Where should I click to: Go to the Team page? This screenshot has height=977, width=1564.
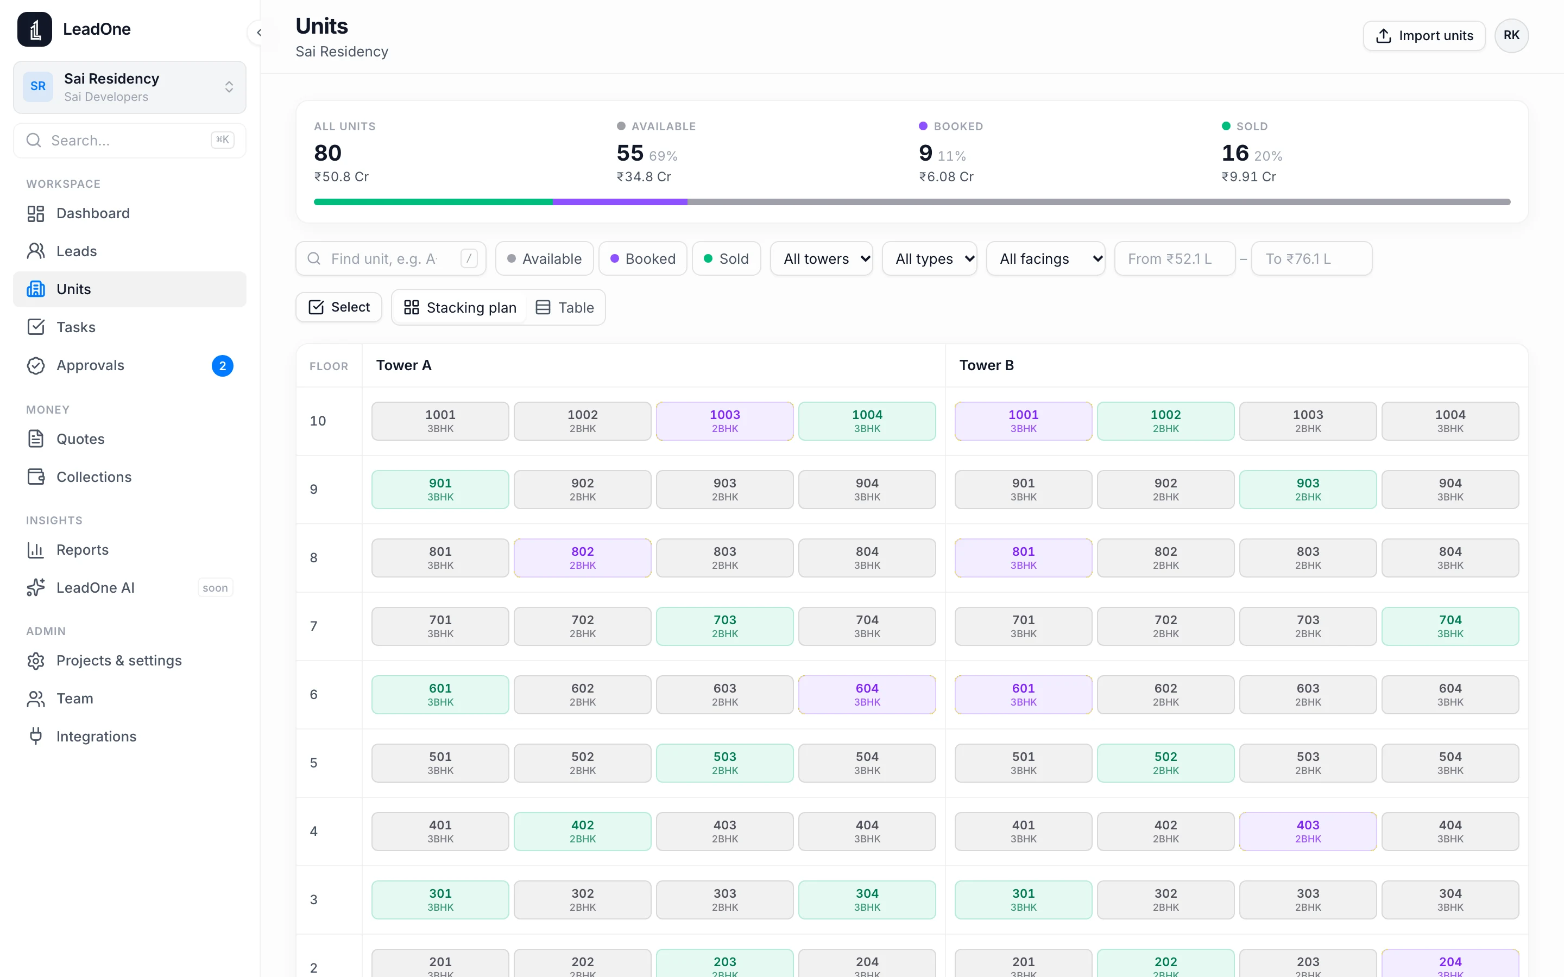click(129, 699)
